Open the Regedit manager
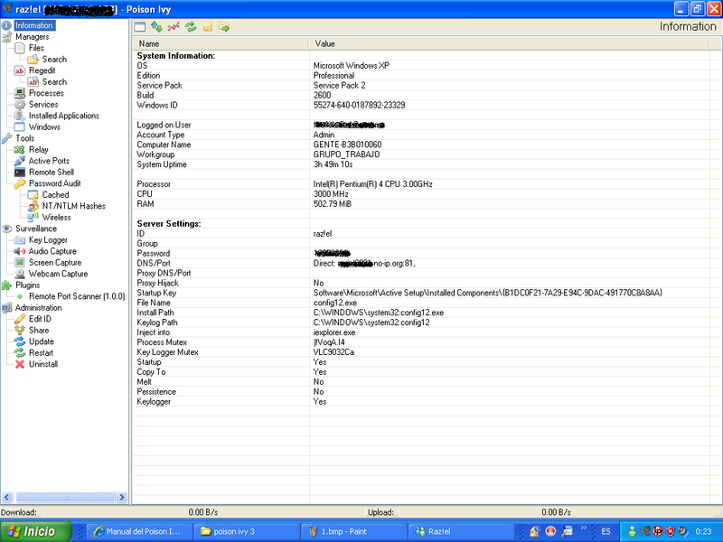The image size is (723, 542). tap(42, 70)
